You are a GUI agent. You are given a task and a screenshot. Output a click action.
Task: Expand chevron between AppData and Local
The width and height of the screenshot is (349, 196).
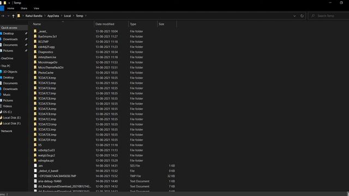click(62, 16)
